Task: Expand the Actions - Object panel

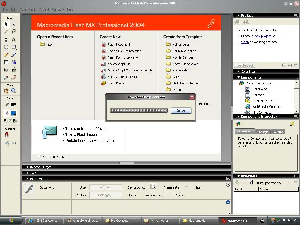Action: point(28,167)
